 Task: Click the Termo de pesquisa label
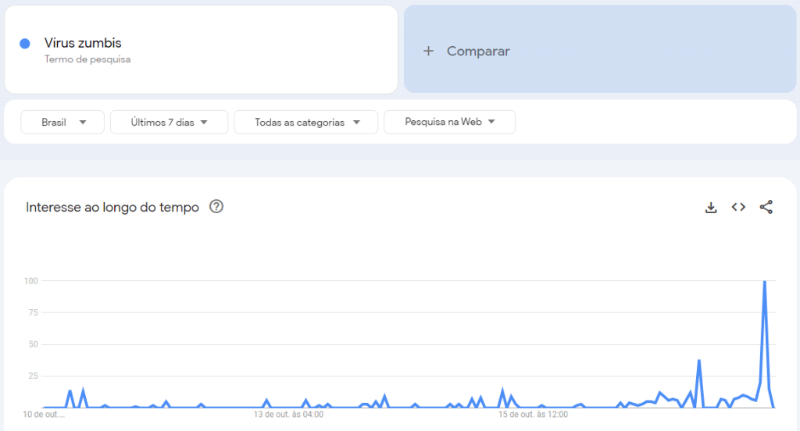click(87, 59)
